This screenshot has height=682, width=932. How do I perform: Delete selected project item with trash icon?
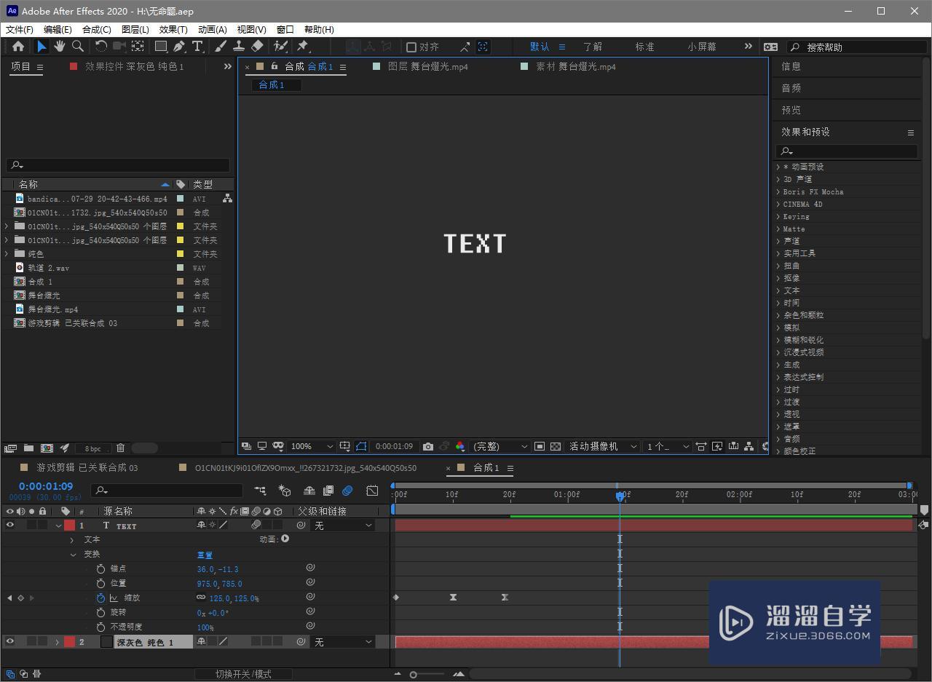point(121,448)
